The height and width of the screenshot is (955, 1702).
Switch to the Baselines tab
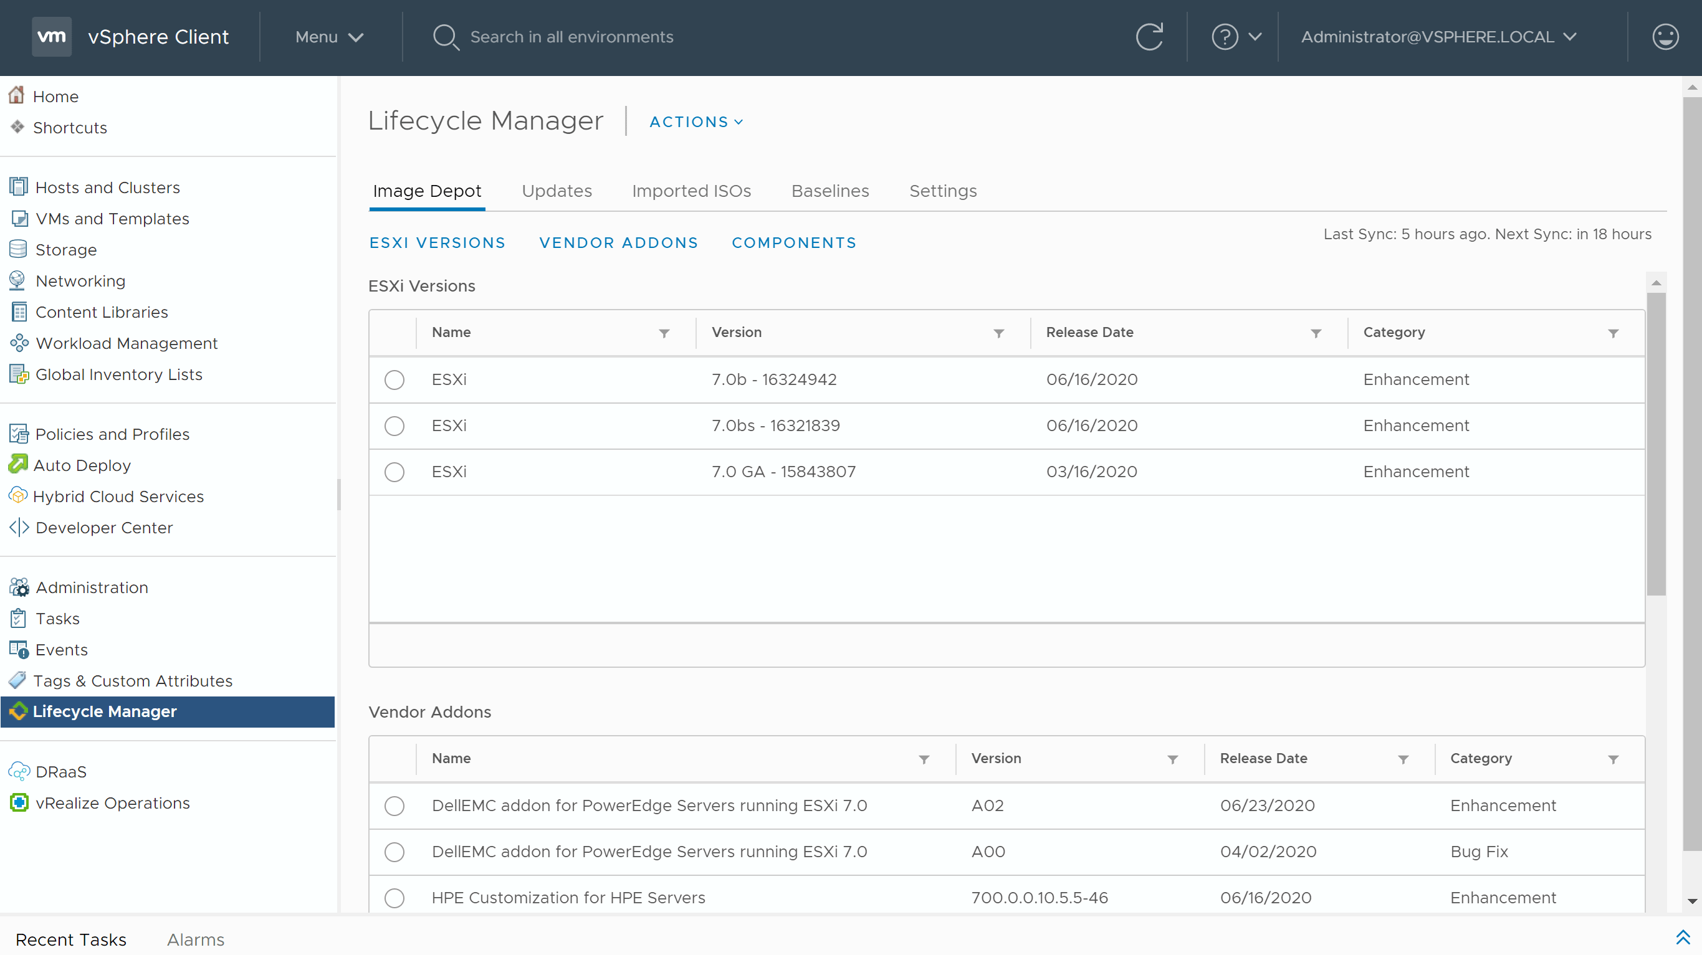(x=830, y=191)
